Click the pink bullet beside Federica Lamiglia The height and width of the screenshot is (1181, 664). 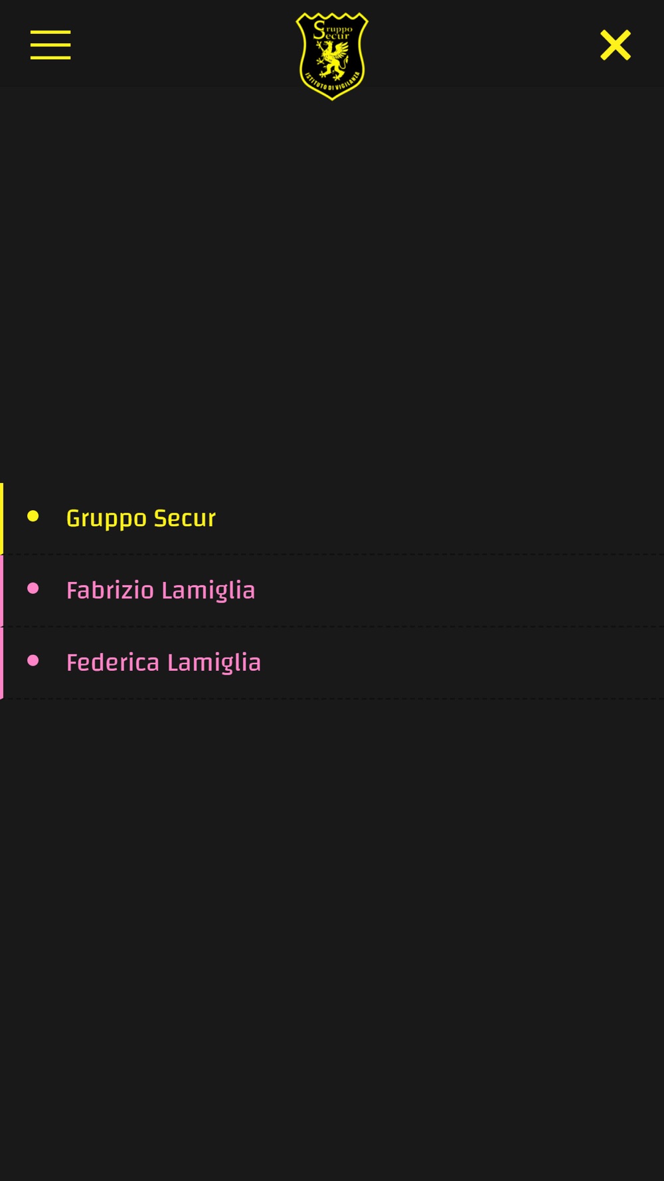[x=33, y=660]
